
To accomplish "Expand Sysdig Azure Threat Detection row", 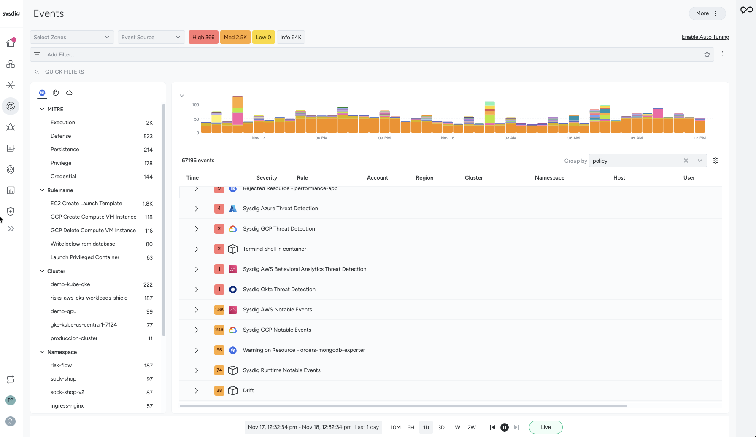I will click(x=197, y=209).
